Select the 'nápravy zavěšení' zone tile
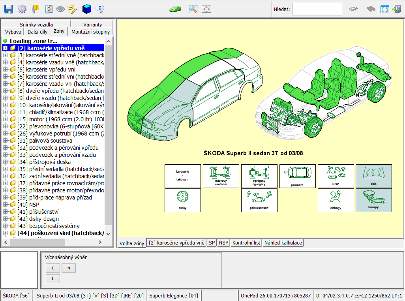 click(x=221, y=176)
